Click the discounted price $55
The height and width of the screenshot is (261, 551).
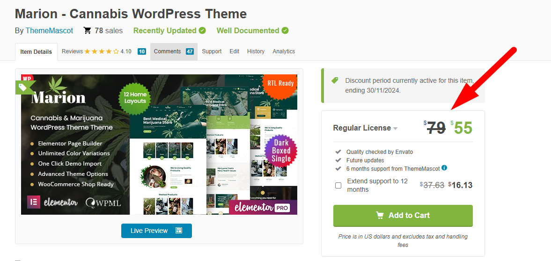click(462, 128)
